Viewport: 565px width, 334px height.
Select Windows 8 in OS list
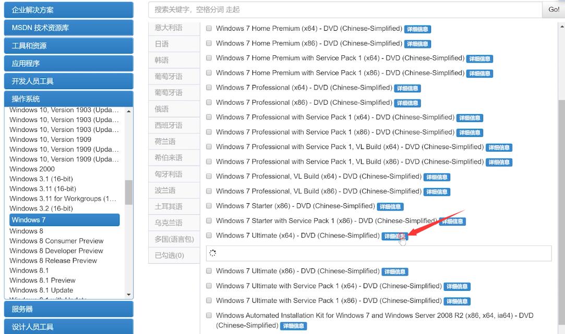26,231
